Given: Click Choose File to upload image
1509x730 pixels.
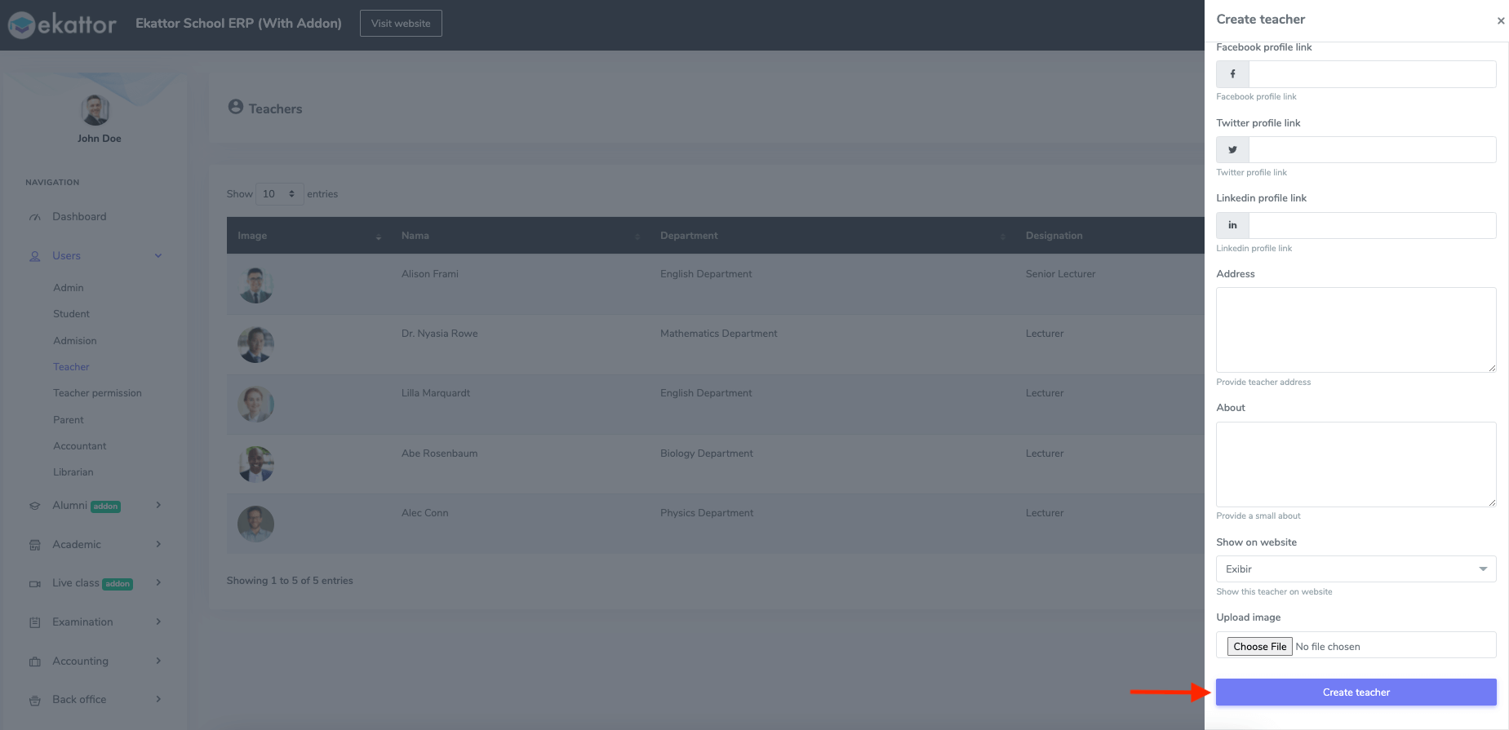Looking at the screenshot, I should point(1259,647).
